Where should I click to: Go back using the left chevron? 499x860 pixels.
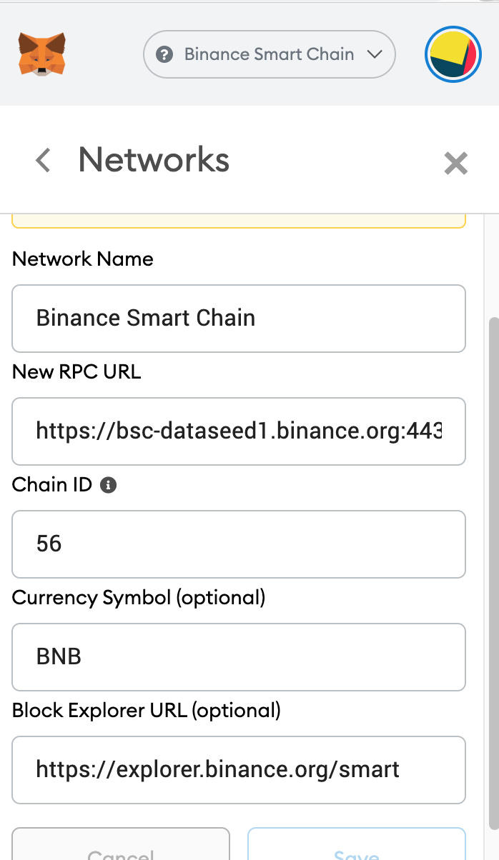coord(43,160)
